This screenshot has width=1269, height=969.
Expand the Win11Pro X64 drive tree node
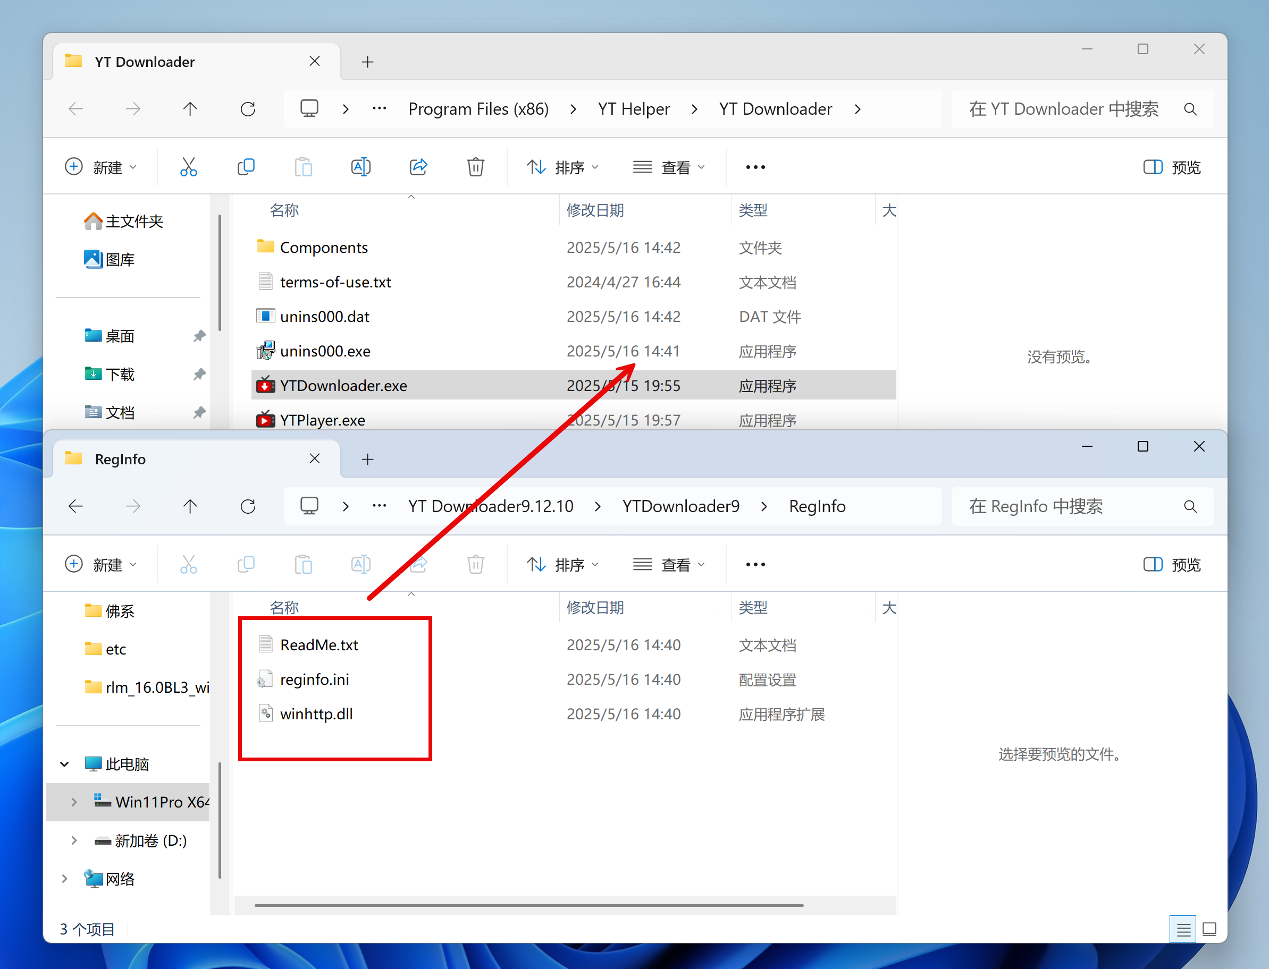(x=74, y=802)
